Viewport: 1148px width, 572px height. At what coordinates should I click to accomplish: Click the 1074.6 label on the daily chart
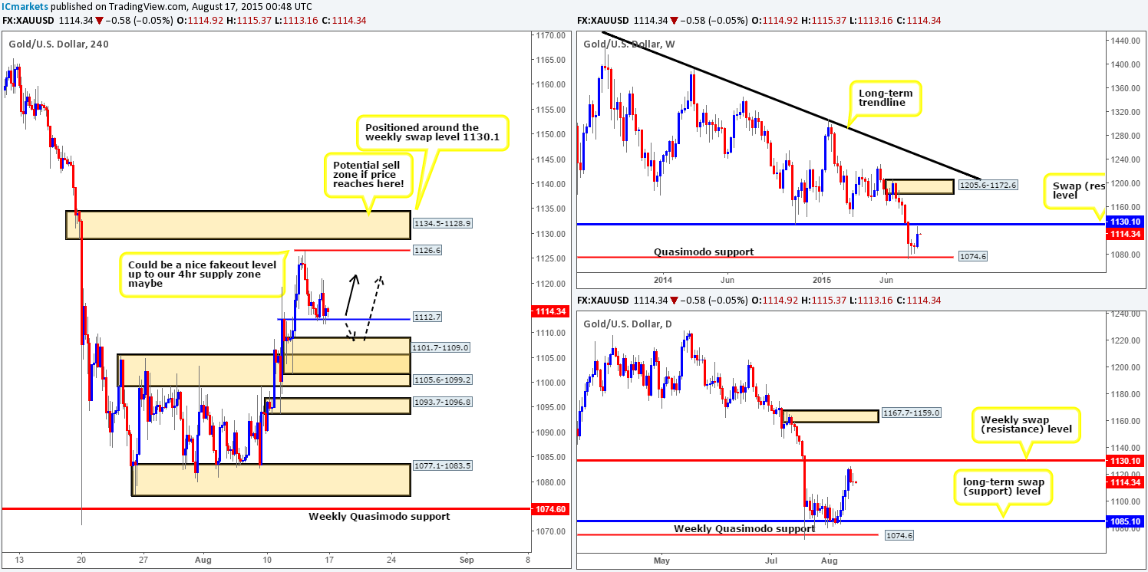pyautogui.click(x=899, y=535)
